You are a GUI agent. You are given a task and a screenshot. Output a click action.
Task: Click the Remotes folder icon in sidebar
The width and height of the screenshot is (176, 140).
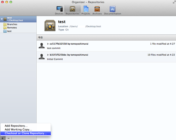click(x=5, y=28)
